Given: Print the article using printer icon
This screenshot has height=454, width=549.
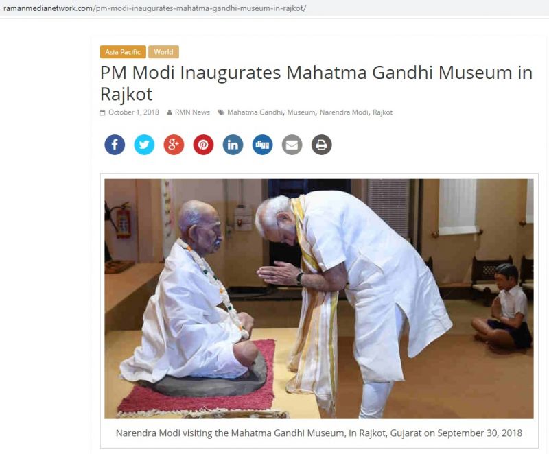Looking at the screenshot, I should (321, 145).
